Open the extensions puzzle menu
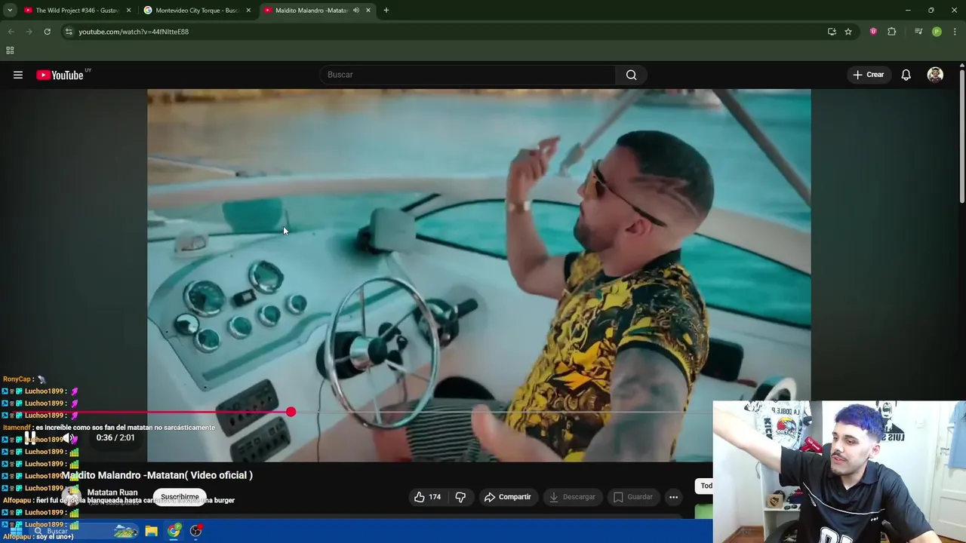 891,32
